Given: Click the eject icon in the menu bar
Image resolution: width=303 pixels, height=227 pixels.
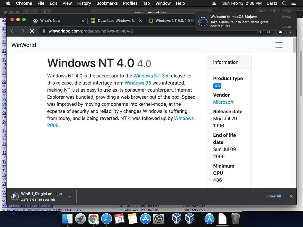Looking at the screenshot, I should (214, 3).
